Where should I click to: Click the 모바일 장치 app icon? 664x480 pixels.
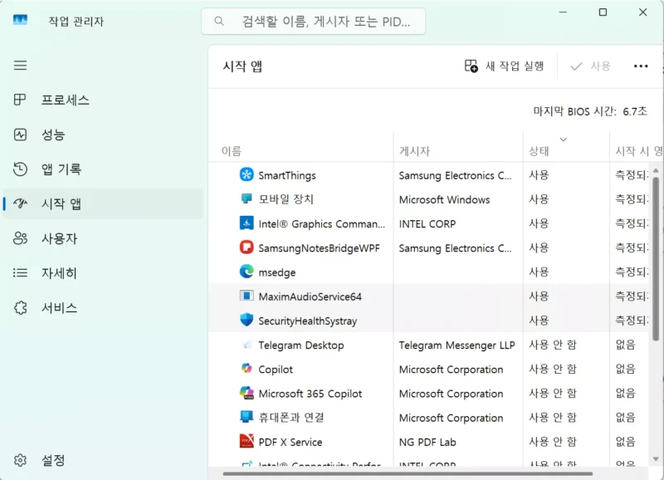(247, 198)
